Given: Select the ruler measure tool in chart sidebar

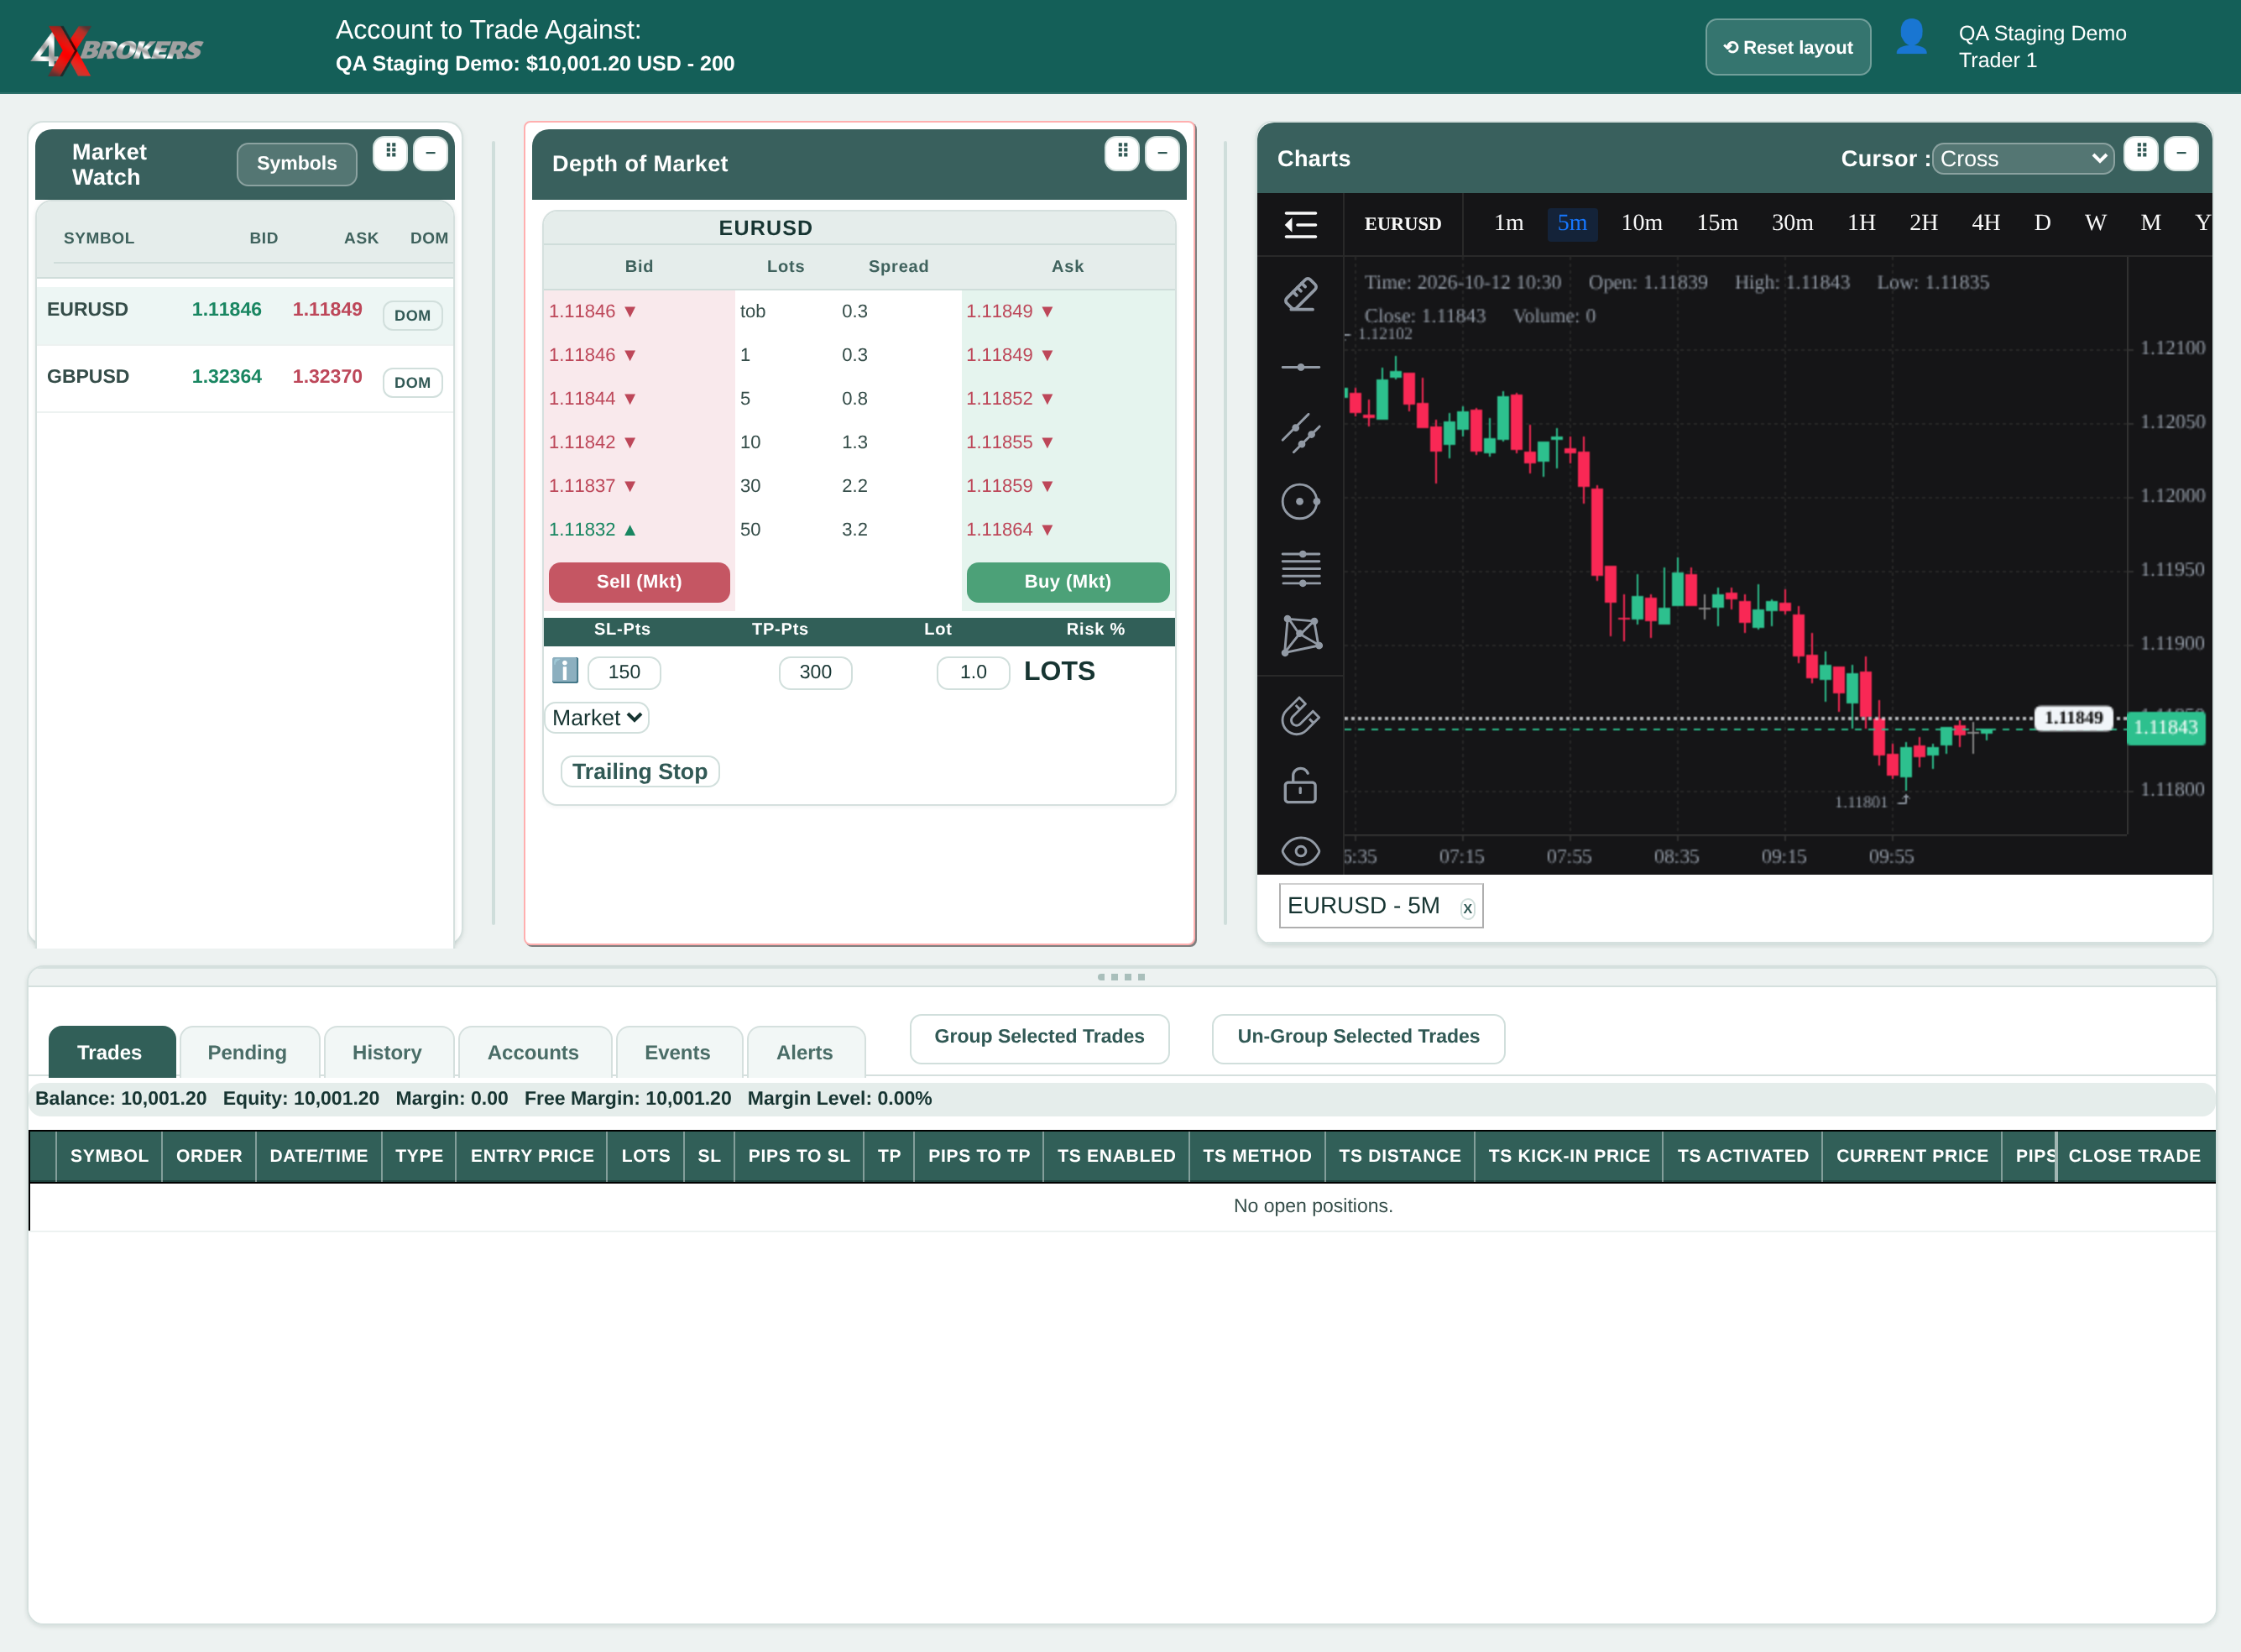Looking at the screenshot, I should (x=1300, y=295).
